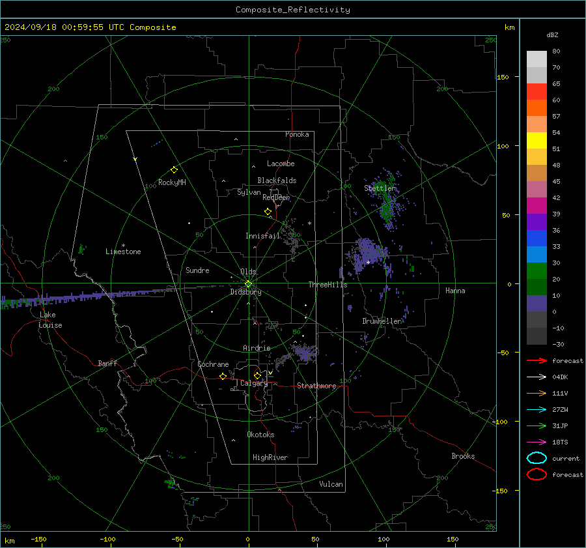Click the Drumheller label
Viewport: 586px width, 548px height.
[382, 321]
